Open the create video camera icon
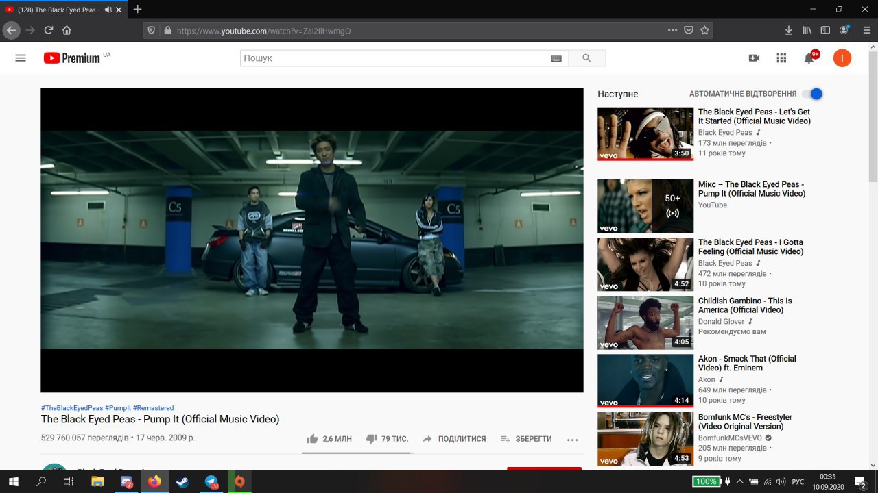The image size is (878, 493). [754, 58]
